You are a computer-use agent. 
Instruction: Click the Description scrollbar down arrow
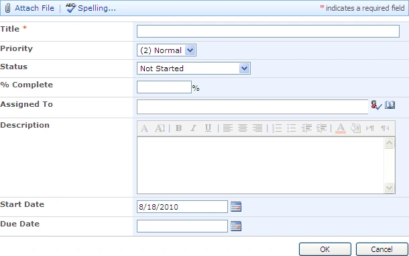click(389, 187)
